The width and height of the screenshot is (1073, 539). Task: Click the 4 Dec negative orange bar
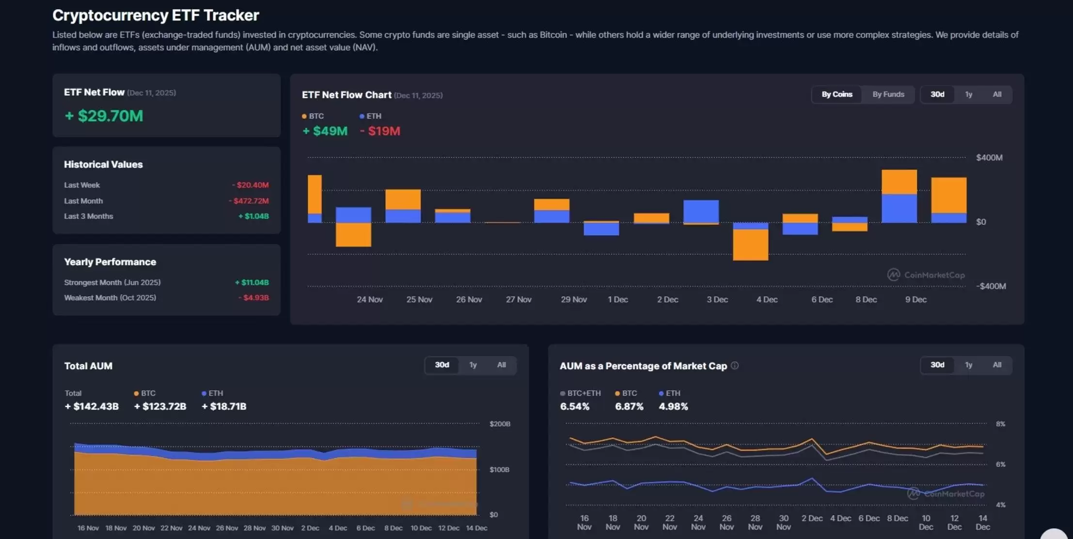(x=750, y=245)
